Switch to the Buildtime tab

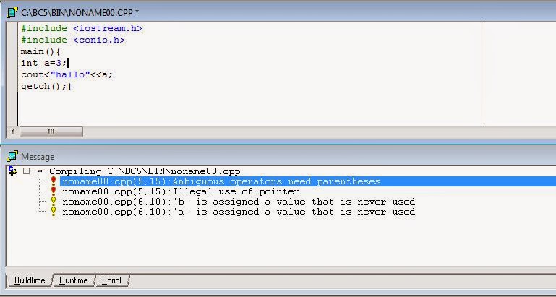(30, 280)
